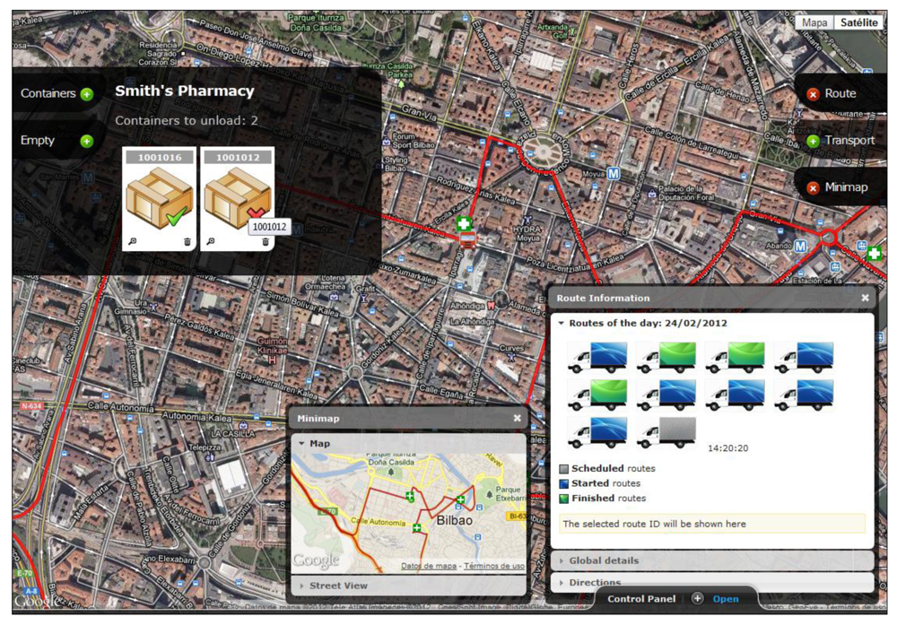The width and height of the screenshot is (897, 625).
Task: Toggle the red X Minimap button
Action: tap(813, 188)
